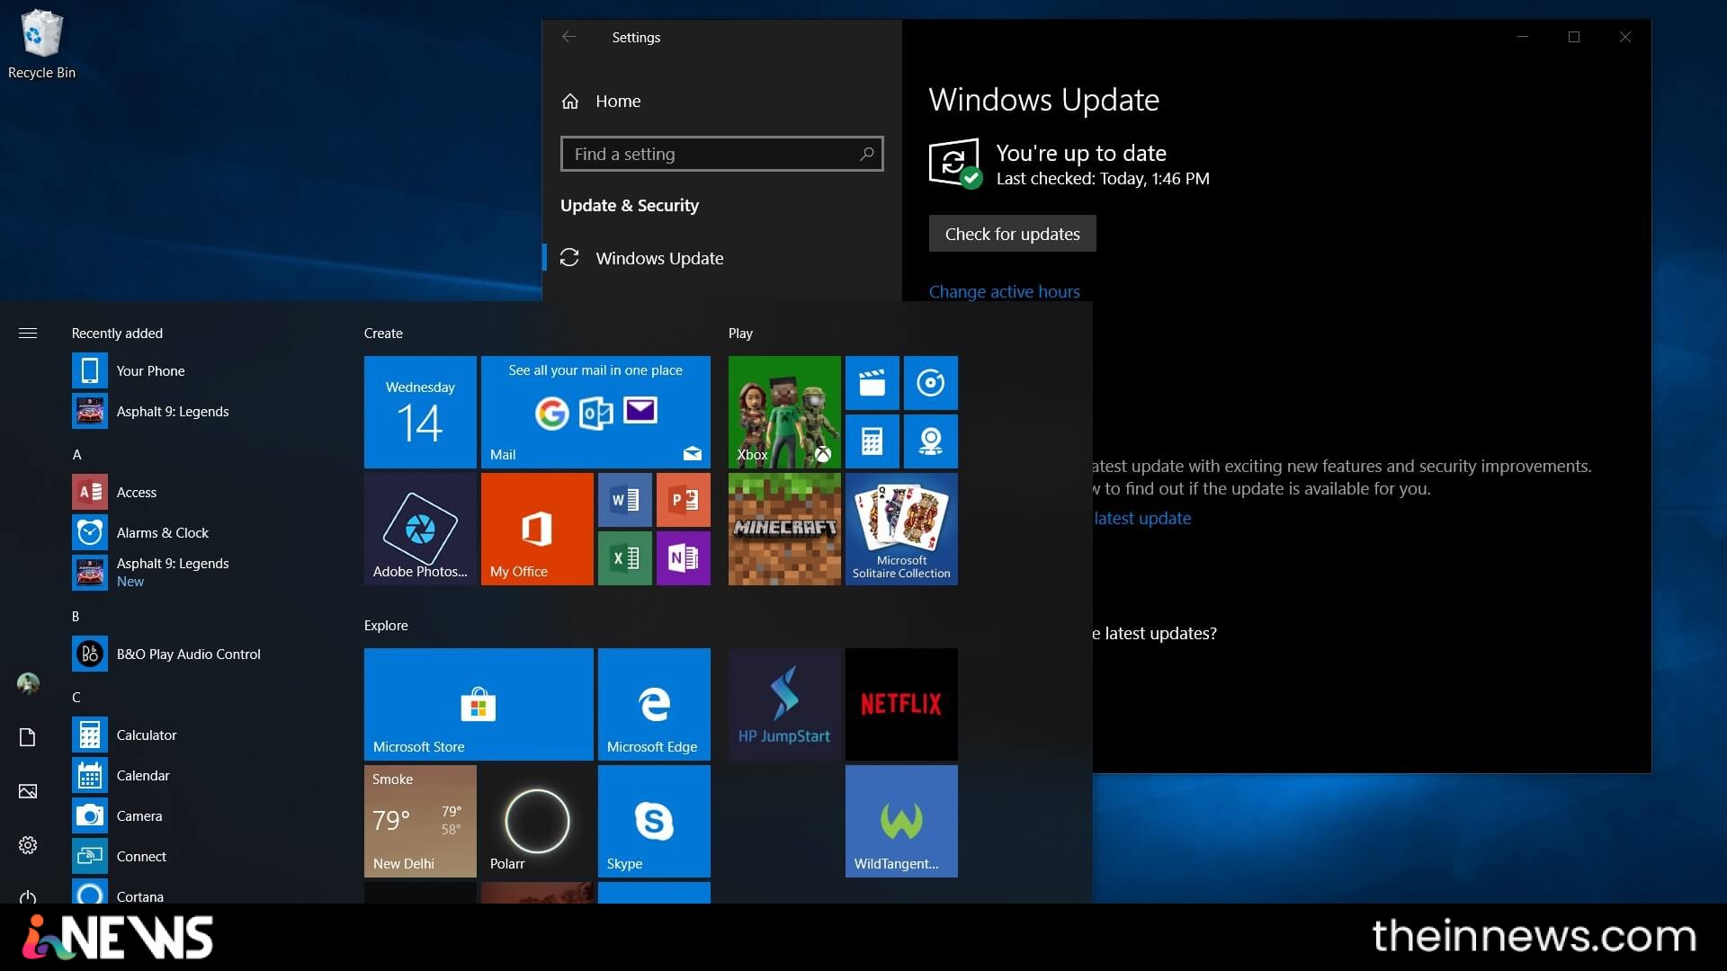Click the Recently added header
The height and width of the screenshot is (971, 1727).
pyautogui.click(x=117, y=334)
